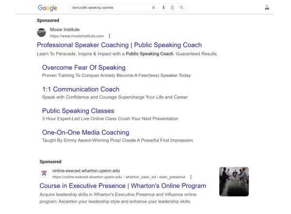
Task: Click the Wharton site favicon
Action: point(44,174)
